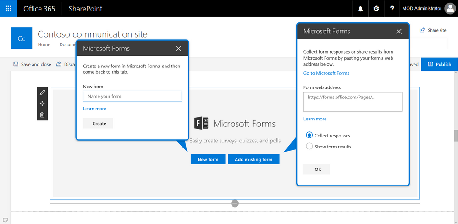The height and width of the screenshot is (224, 458).
Task: Click the Contoso site logo tile
Action: coord(22,38)
